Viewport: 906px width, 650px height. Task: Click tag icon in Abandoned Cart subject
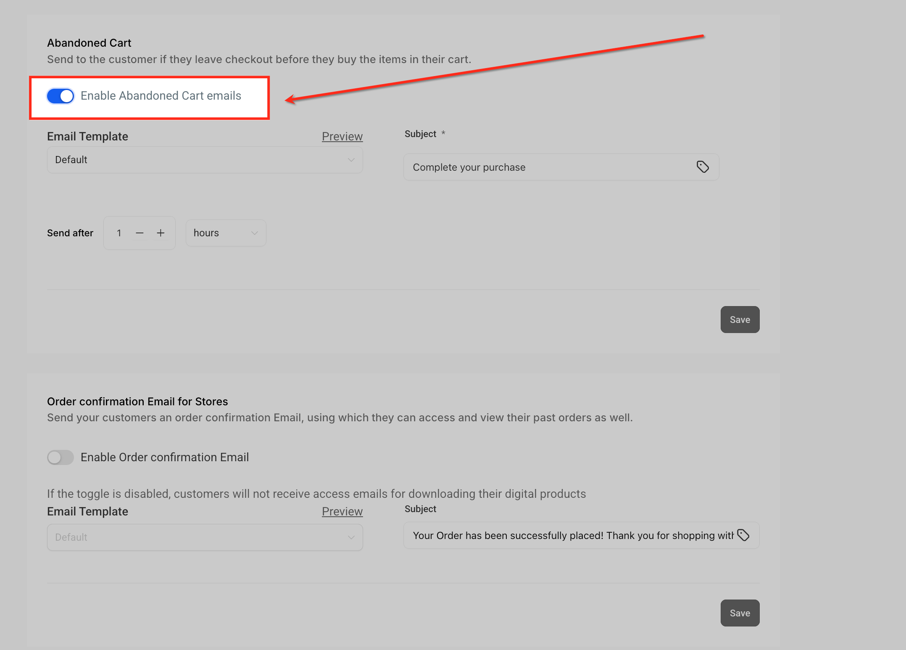[x=703, y=167]
